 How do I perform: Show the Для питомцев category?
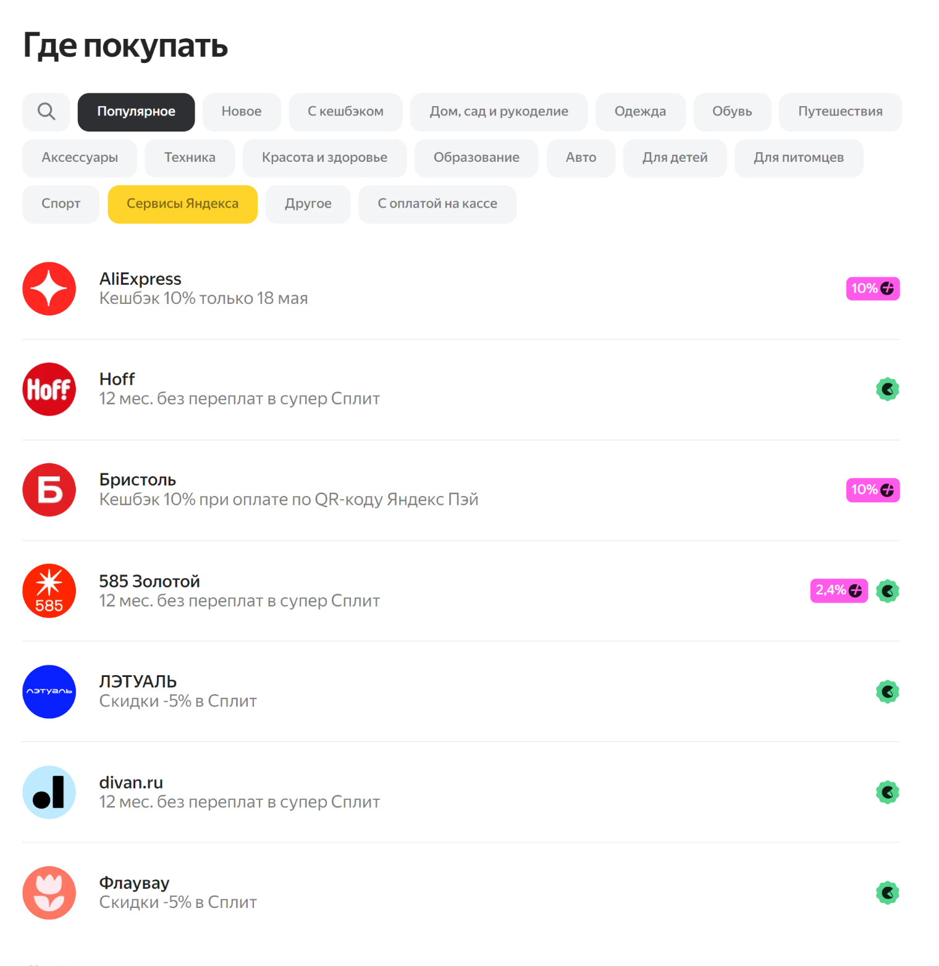(x=798, y=158)
